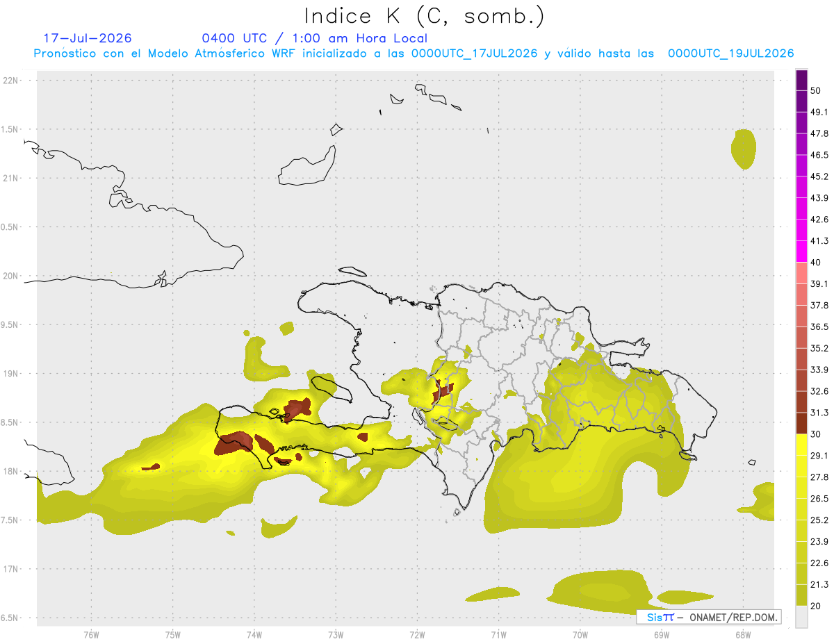Click colorbar value "36.5"
Viewport: 834px width, 644px height.
tap(819, 327)
